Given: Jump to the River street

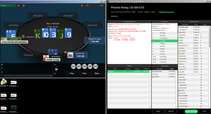Looking at the screenshot, I should tap(97, 73).
